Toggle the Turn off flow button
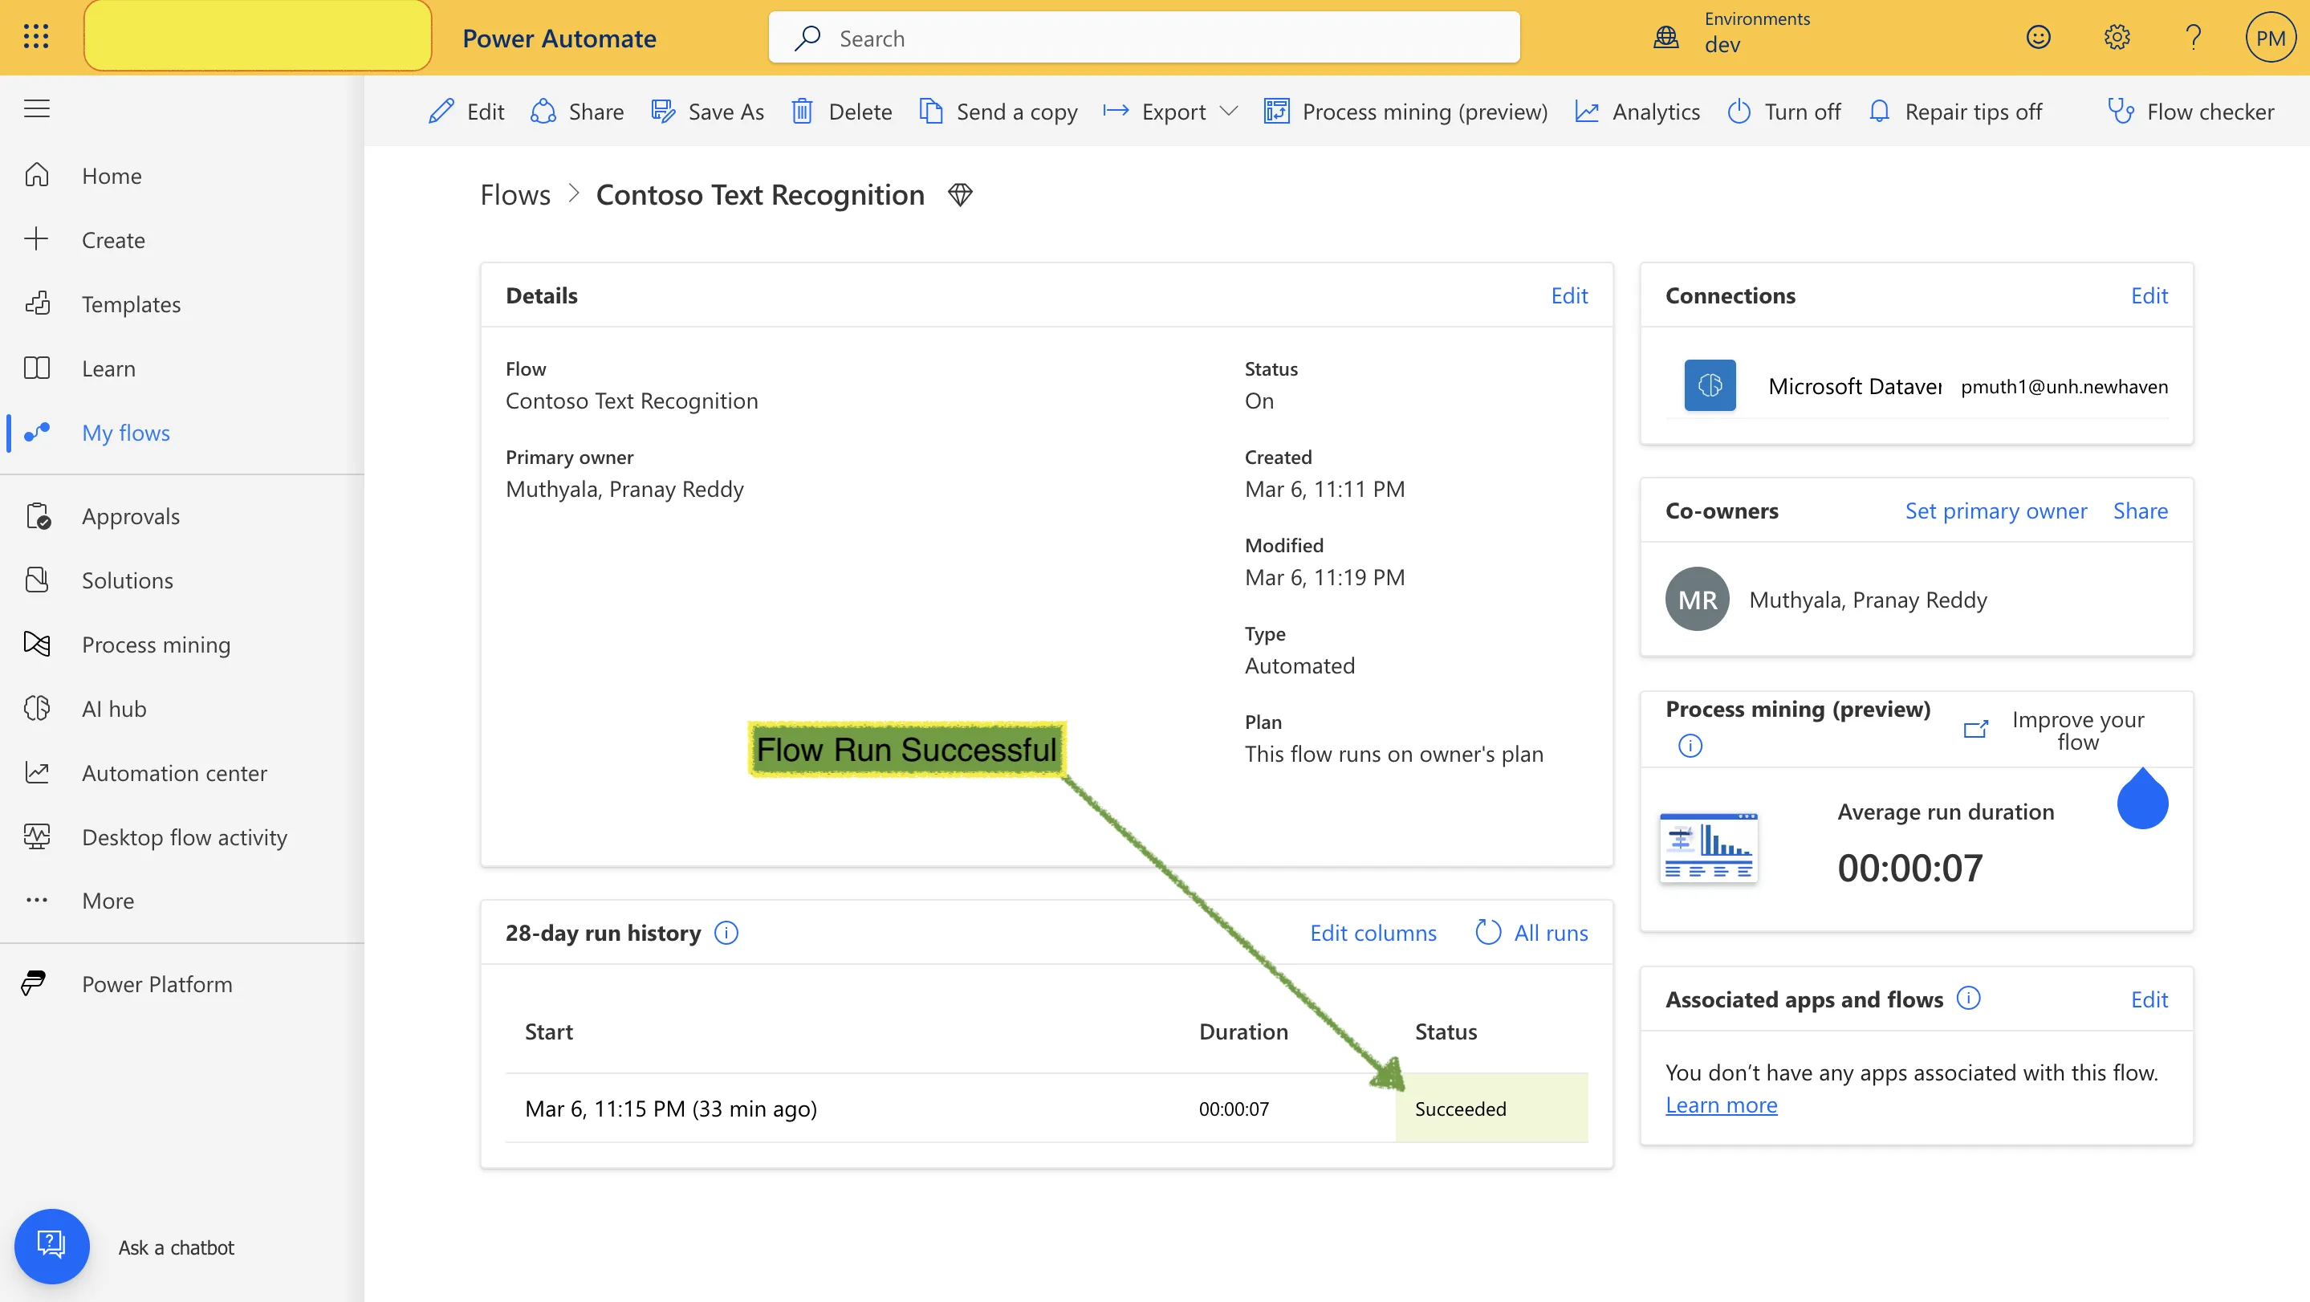This screenshot has height=1302, width=2310. tap(1783, 109)
